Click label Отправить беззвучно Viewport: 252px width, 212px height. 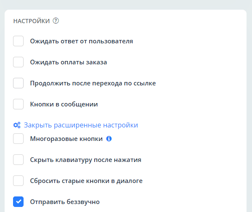[x=65, y=202]
